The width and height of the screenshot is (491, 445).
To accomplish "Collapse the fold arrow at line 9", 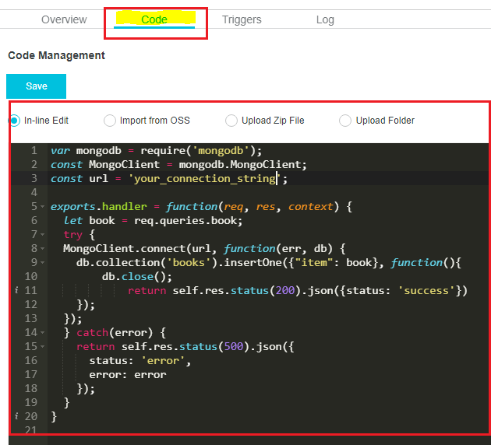I will coord(43,262).
